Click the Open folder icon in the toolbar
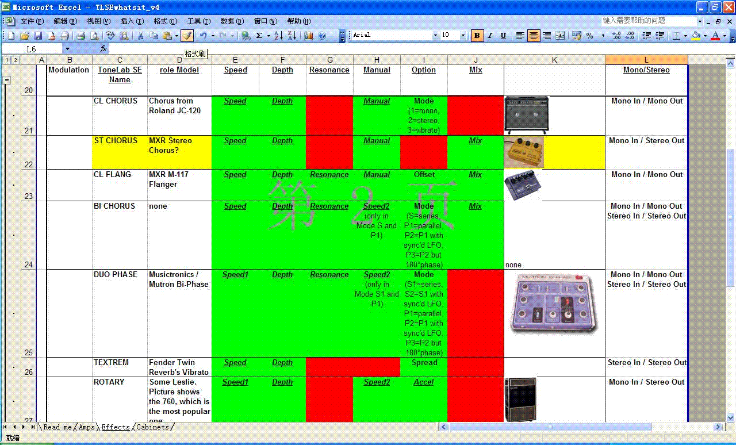736x445 pixels. pyautogui.click(x=25, y=36)
